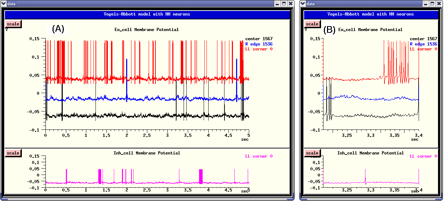Click 'Ex_cell Membrane Potential' title in left window
444x201 pixels.
click(x=147, y=30)
